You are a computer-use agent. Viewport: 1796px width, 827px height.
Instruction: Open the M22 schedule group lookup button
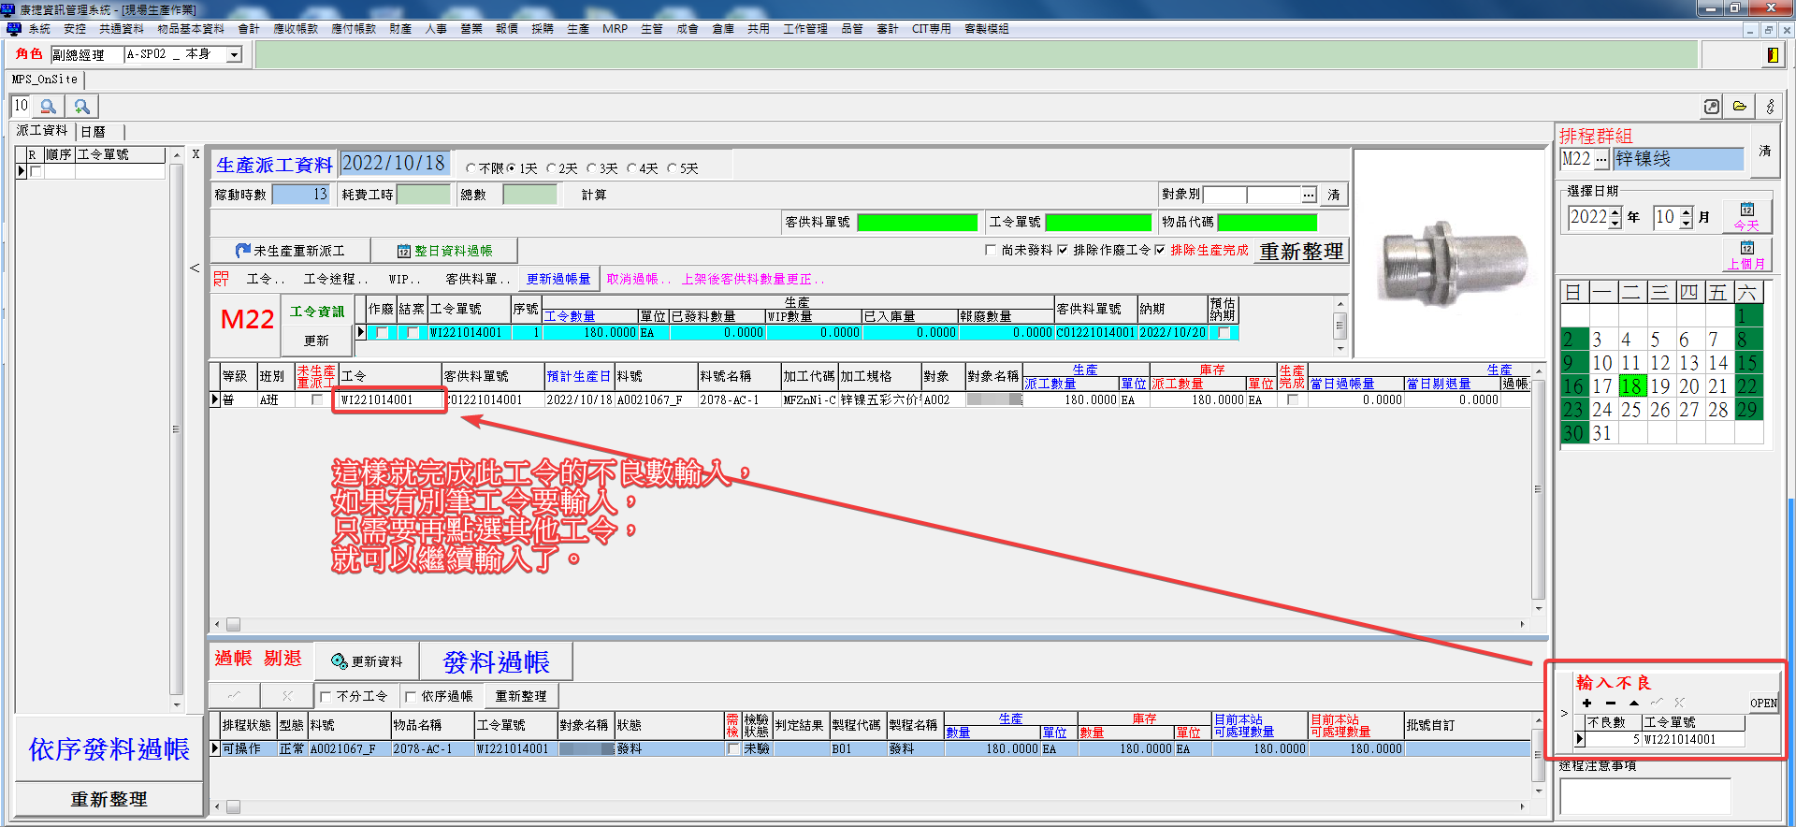(1601, 159)
